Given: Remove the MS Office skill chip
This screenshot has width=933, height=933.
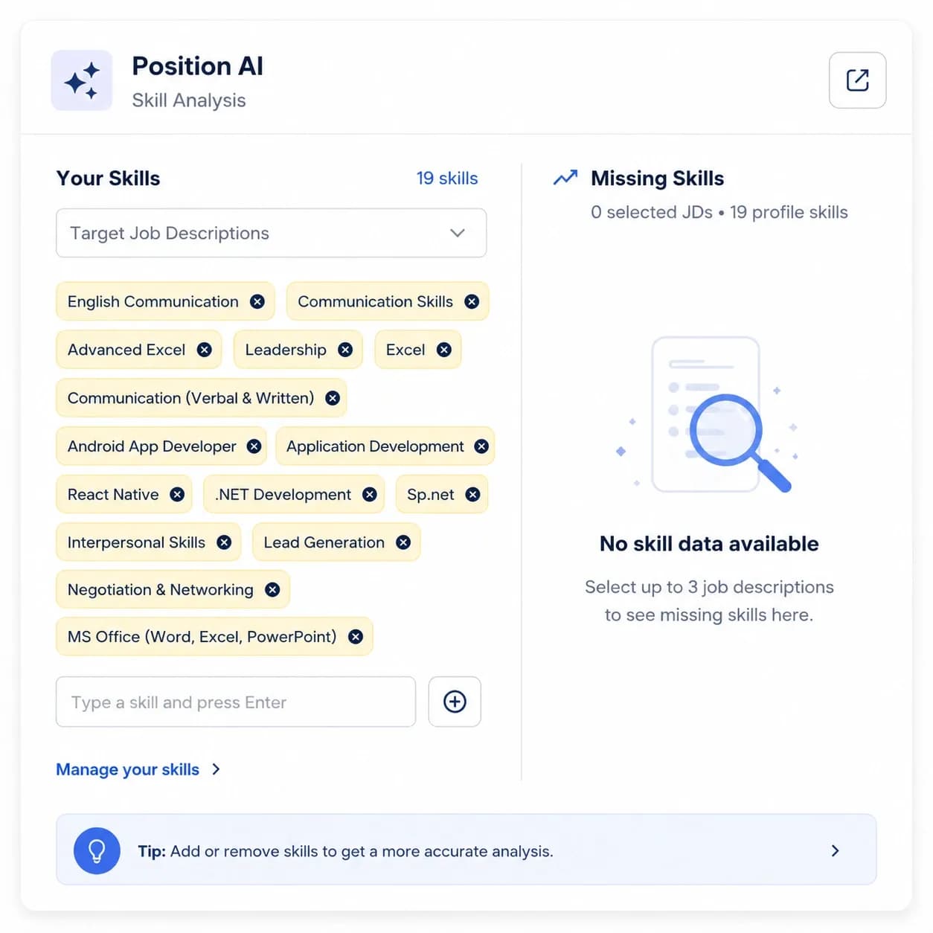Looking at the screenshot, I should (356, 637).
